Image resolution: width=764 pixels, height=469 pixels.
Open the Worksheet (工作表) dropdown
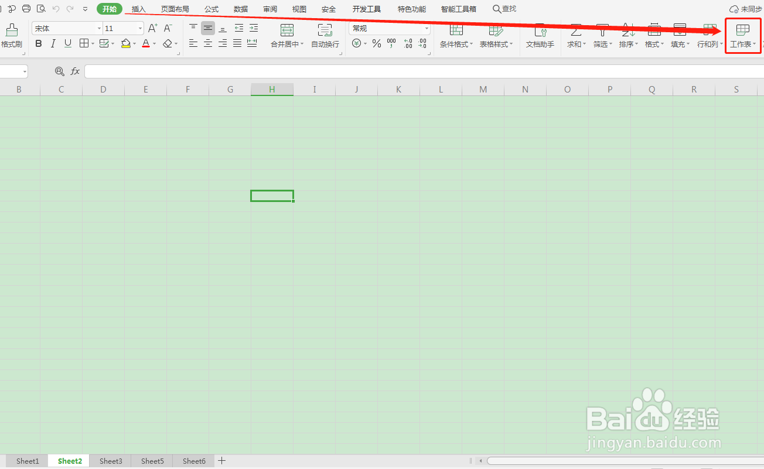click(x=743, y=36)
